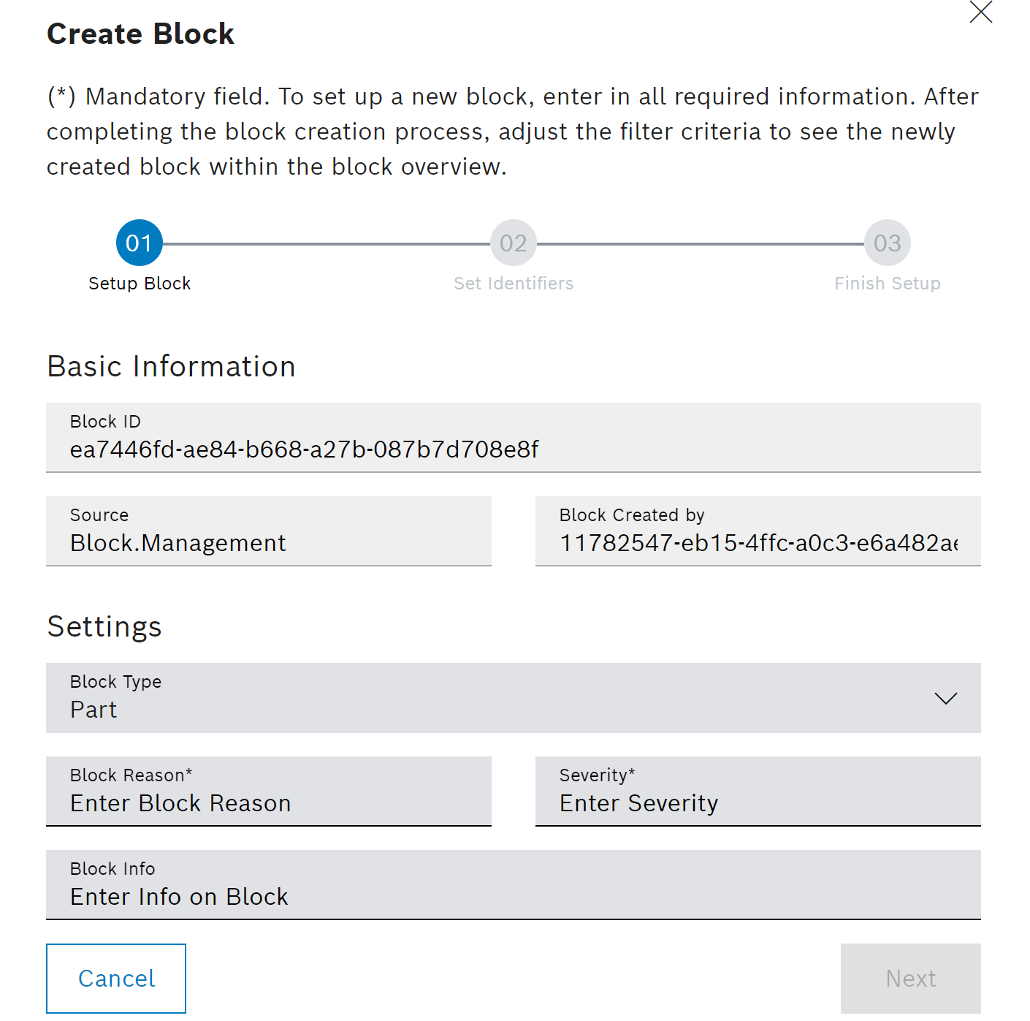This screenshot has height=1021, width=1030.
Task: Click the Create Block dialog title
Action: [x=140, y=34]
